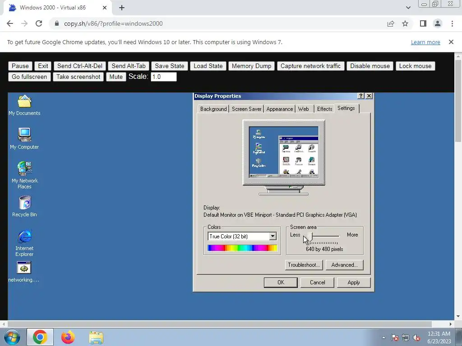Click Go fullscreen button
Image resolution: width=462 pixels, height=346 pixels.
pyautogui.click(x=29, y=77)
